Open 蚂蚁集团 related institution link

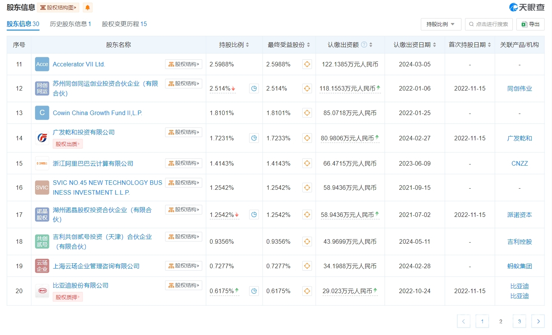click(520, 266)
